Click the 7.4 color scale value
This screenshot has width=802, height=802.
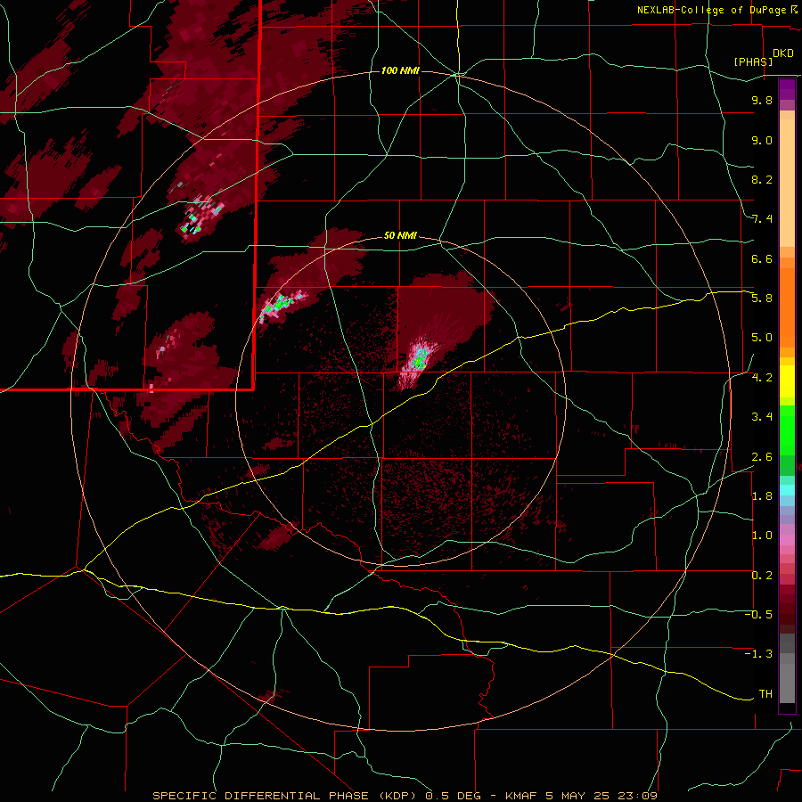pos(762,219)
